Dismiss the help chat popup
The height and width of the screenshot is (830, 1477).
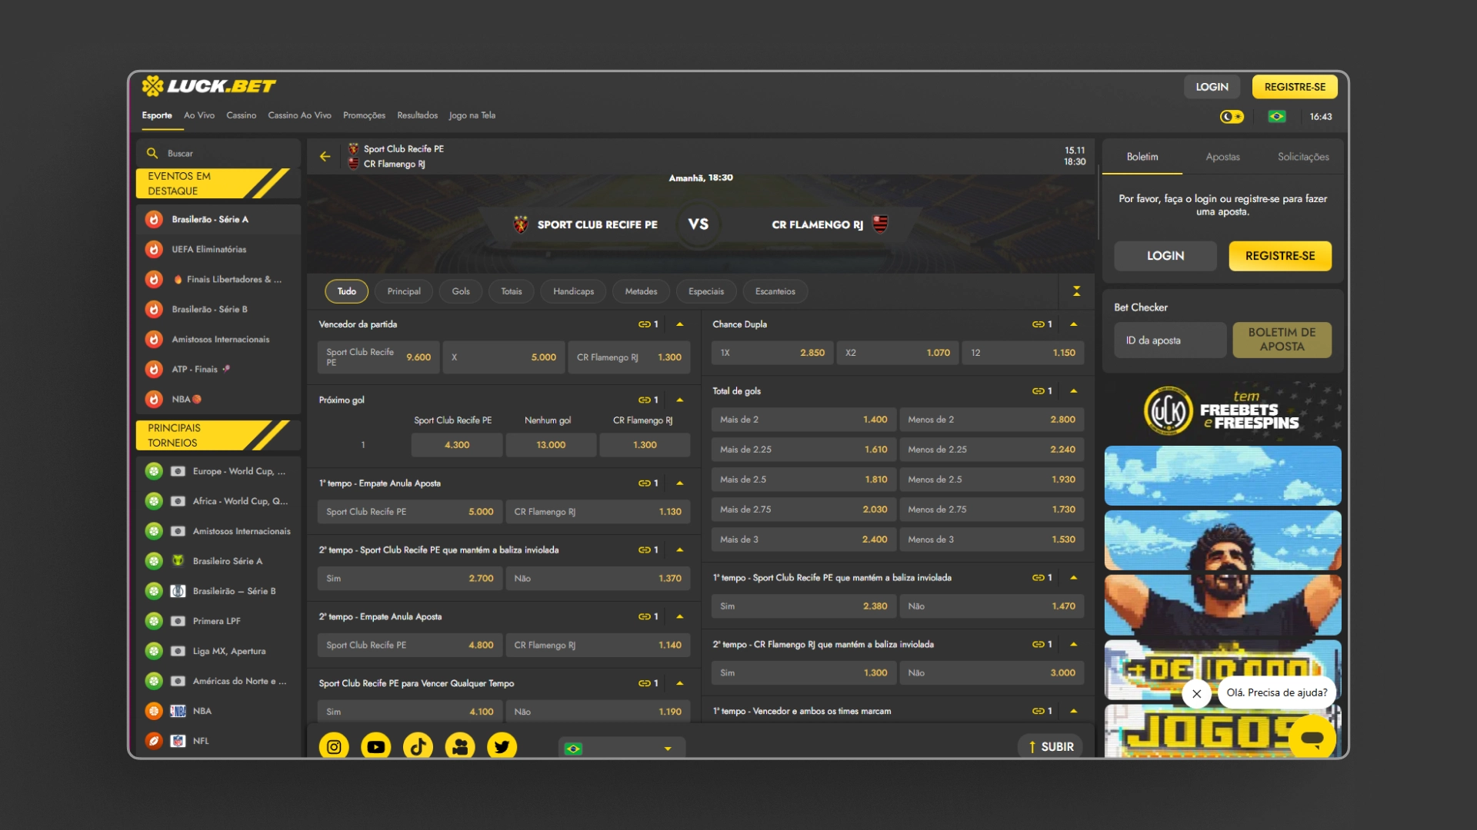[x=1197, y=693]
